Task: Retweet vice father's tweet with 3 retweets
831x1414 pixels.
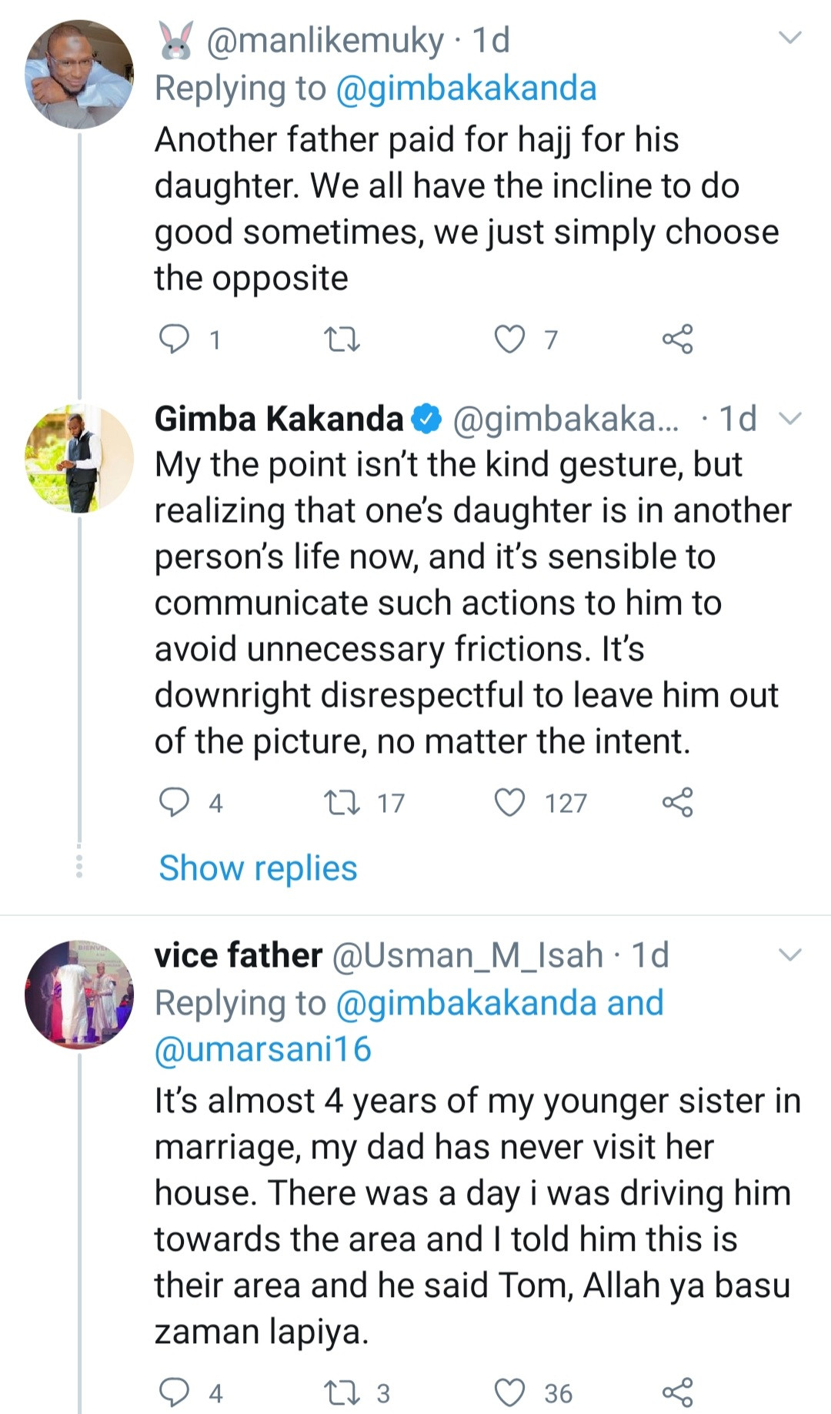Action: tap(342, 1392)
